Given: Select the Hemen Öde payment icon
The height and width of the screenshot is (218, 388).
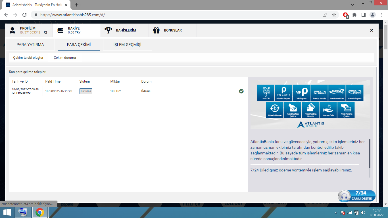Looking at the screenshot, I should pos(328,110).
